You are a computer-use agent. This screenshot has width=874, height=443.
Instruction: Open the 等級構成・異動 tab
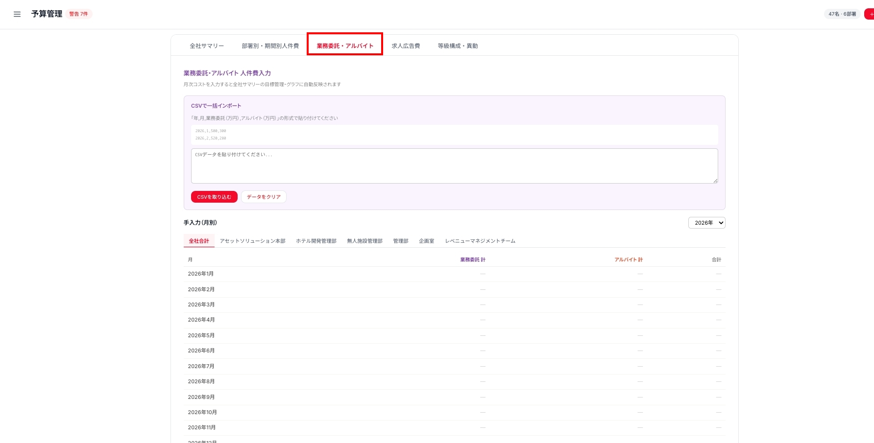point(458,46)
